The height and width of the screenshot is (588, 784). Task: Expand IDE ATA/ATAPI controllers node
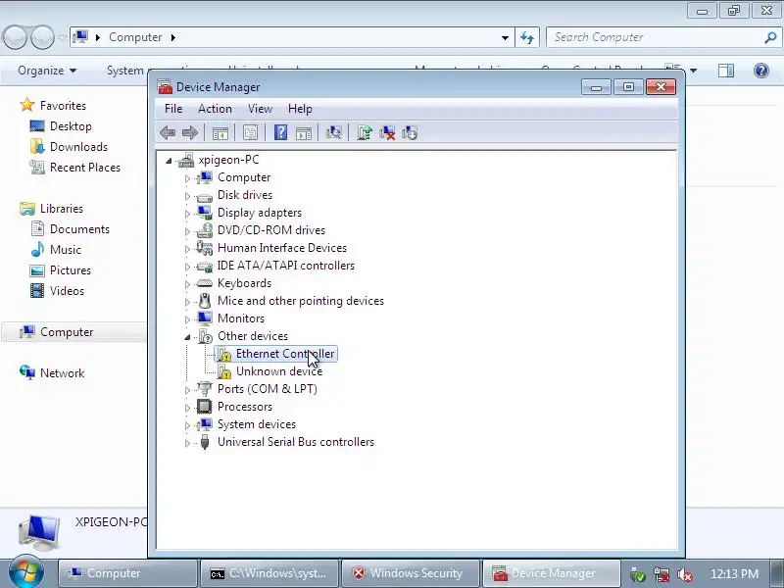click(x=187, y=267)
